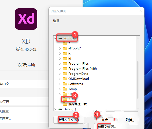Open the language dropdown showing 中文
152x129 pixels.
[24, 84]
